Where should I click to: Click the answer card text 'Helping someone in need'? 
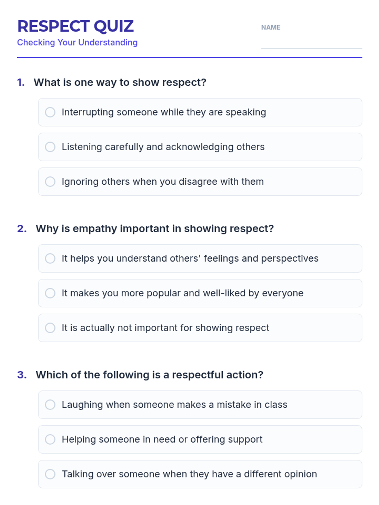[x=162, y=439]
